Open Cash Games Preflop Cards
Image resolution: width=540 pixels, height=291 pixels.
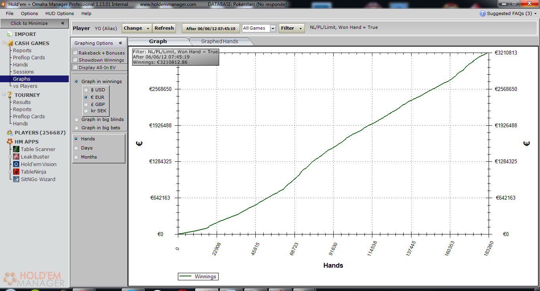tap(29, 57)
